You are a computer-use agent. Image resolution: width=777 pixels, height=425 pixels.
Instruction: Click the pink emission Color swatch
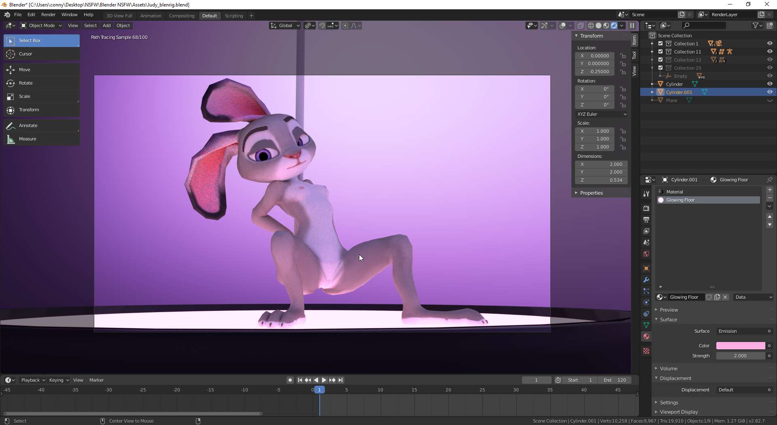740,346
